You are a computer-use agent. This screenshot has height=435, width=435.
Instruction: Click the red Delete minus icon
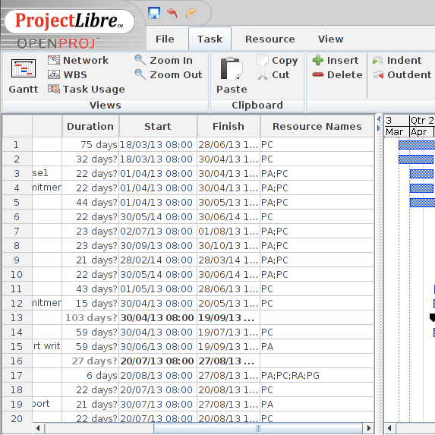point(318,74)
